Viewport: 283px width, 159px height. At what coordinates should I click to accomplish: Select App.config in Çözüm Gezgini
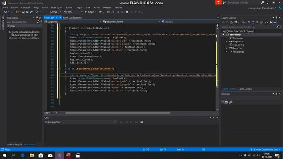pyautogui.click(x=238, y=45)
